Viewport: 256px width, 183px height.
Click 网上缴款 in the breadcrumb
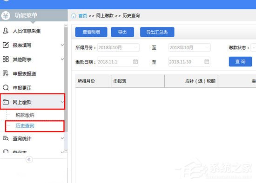[105, 16]
